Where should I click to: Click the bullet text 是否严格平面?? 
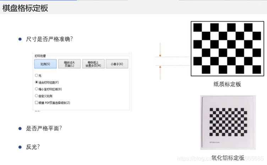click(44, 128)
